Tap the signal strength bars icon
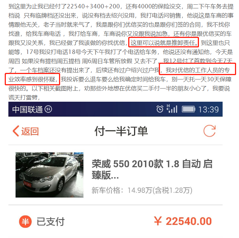The width and height of the screenshot is (239, 238). [x=172, y=109]
